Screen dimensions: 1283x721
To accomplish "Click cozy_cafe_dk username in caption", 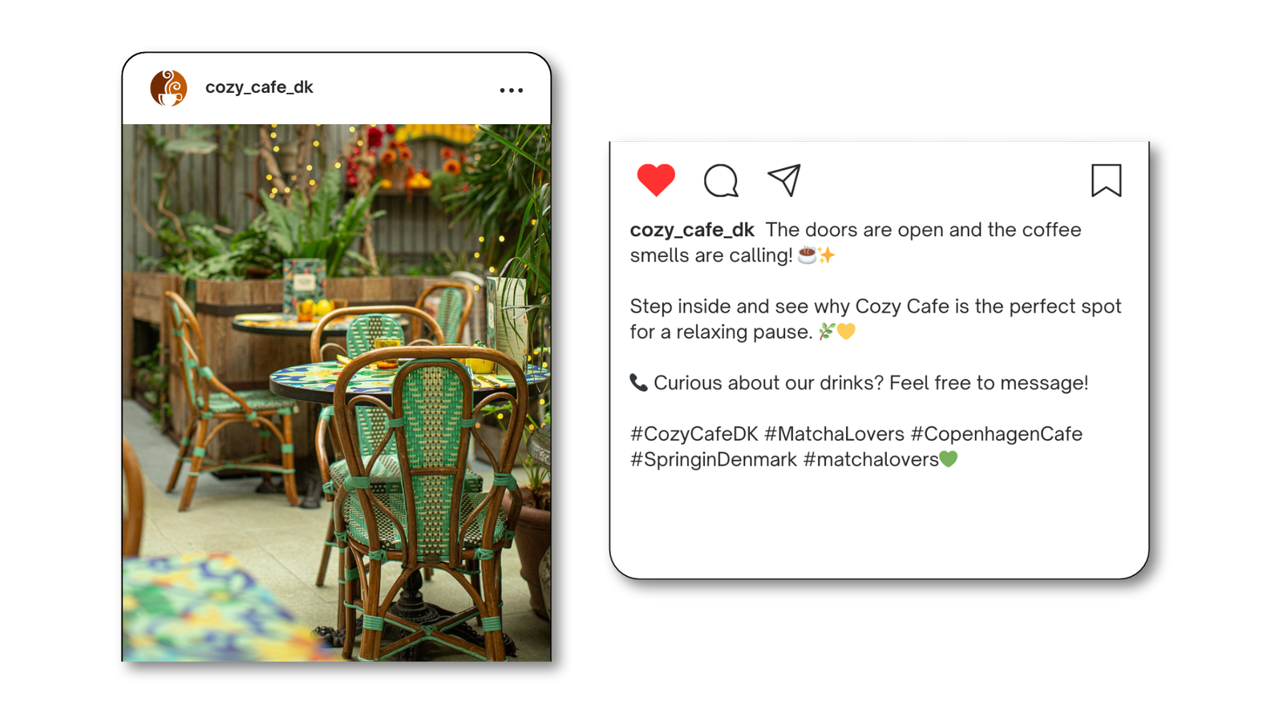I will point(692,231).
